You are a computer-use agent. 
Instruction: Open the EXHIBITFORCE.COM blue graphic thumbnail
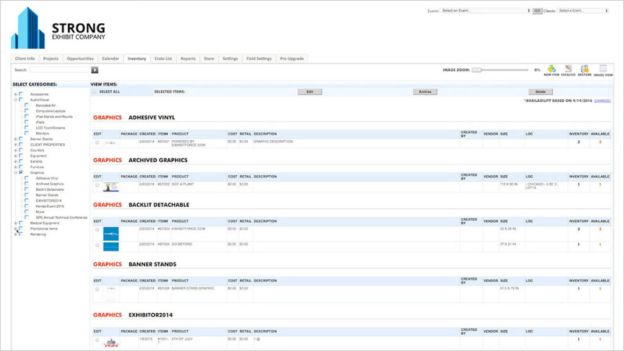coord(111,233)
